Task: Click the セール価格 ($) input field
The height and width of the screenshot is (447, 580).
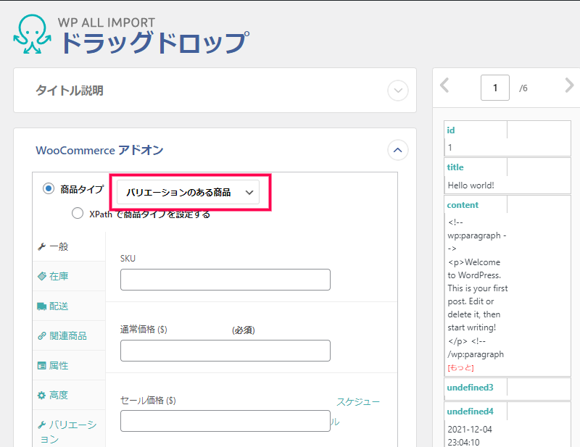Action: (225, 421)
